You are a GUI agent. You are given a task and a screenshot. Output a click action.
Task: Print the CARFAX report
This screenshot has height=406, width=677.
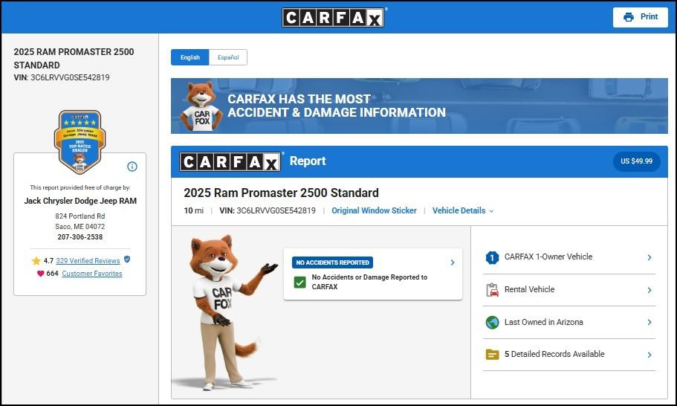point(641,17)
